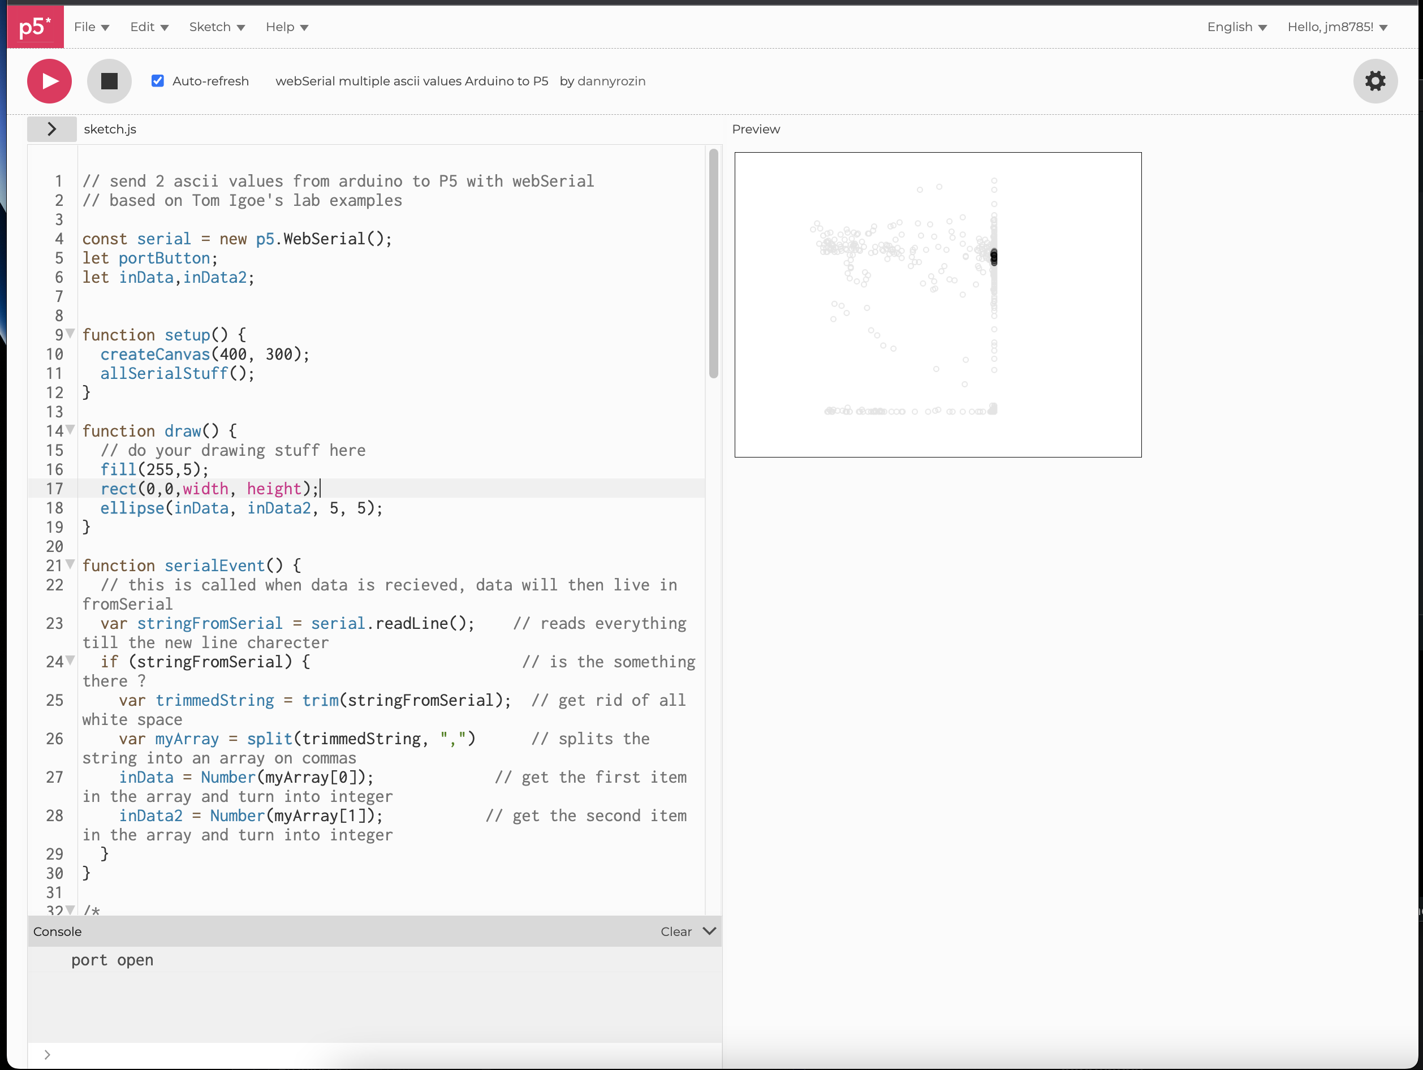Click the sketch name title text
The image size is (1423, 1070).
pos(412,81)
